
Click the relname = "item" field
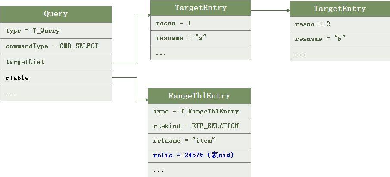pyautogui.click(x=200, y=140)
